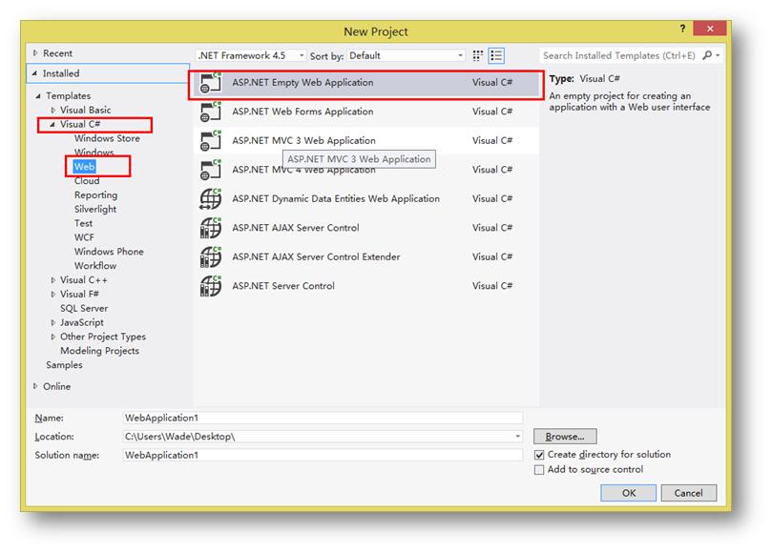Click the search magnifier icon
This screenshot has height=552, width=772.
pyautogui.click(x=707, y=56)
